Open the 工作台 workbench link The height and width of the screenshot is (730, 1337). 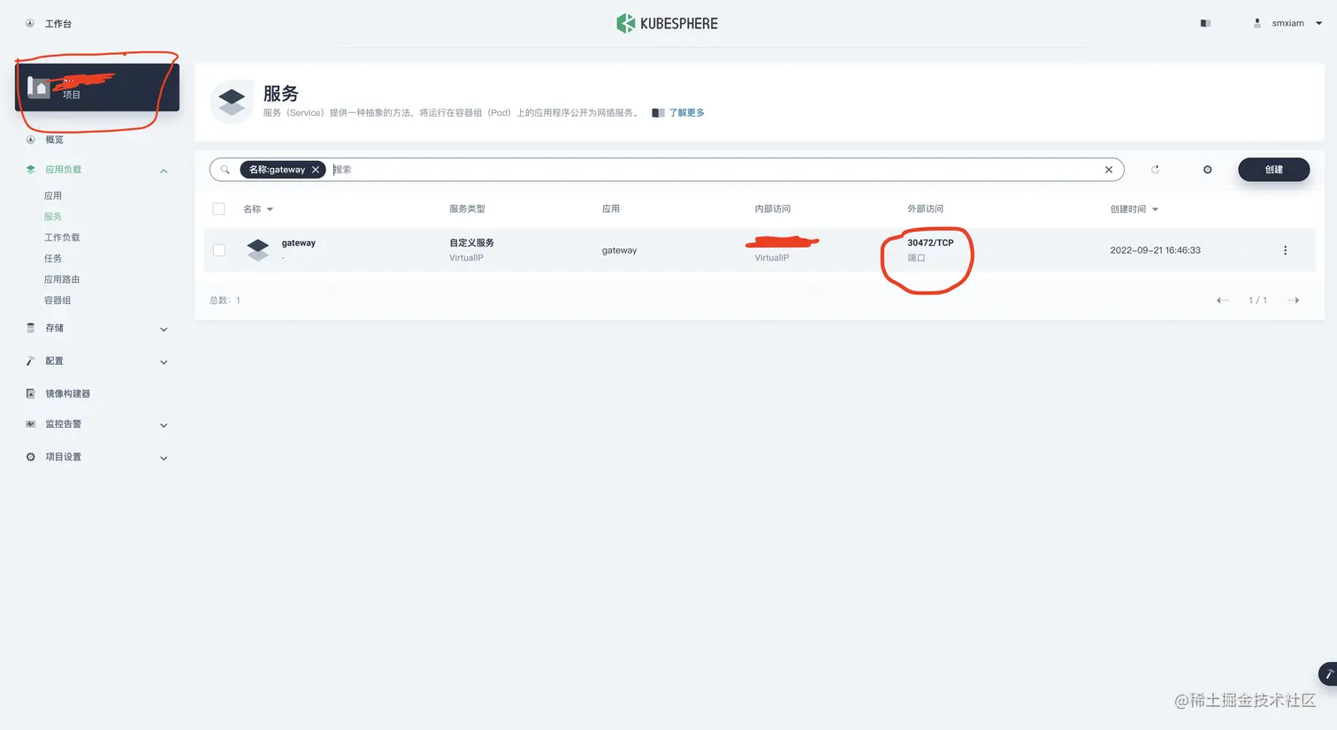pos(58,24)
